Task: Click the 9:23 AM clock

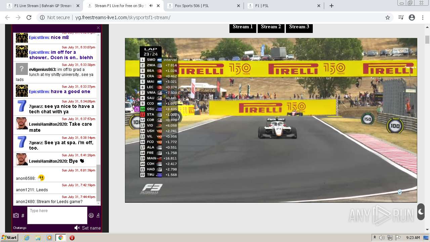Action: pyautogui.click(x=413, y=238)
